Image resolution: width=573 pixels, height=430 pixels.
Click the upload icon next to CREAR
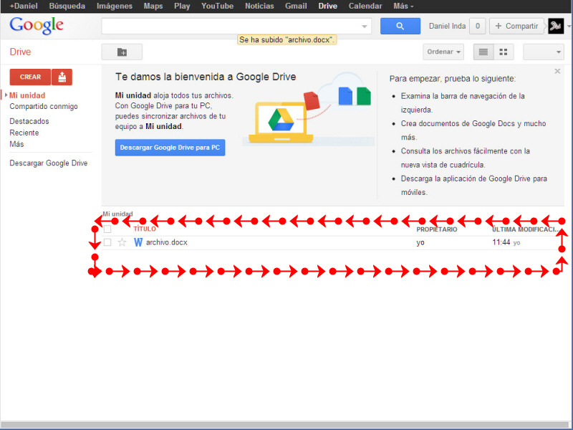click(x=62, y=77)
